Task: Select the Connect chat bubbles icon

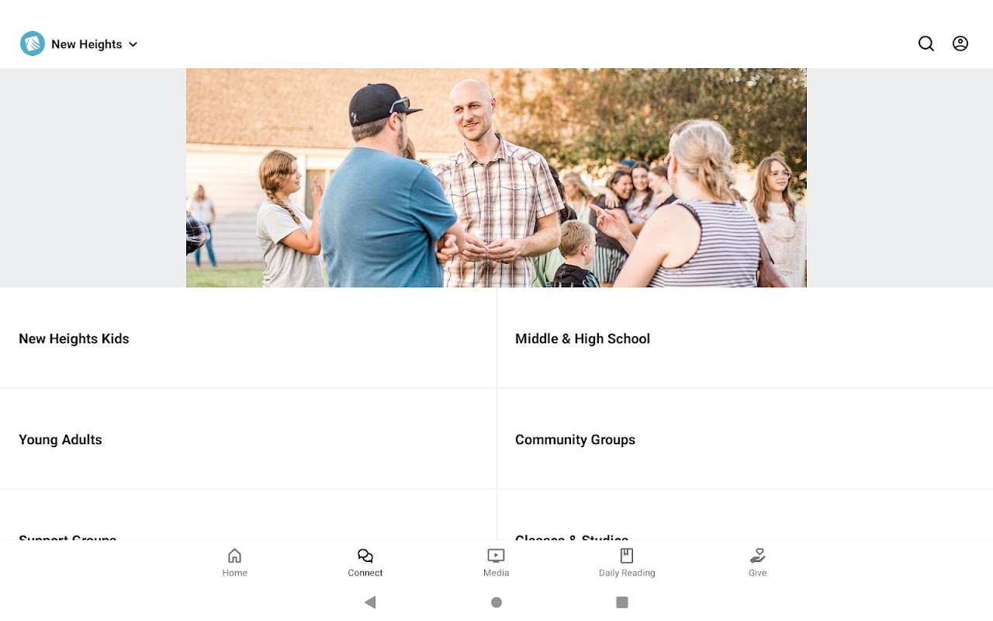Action: [x=365, y=556]
